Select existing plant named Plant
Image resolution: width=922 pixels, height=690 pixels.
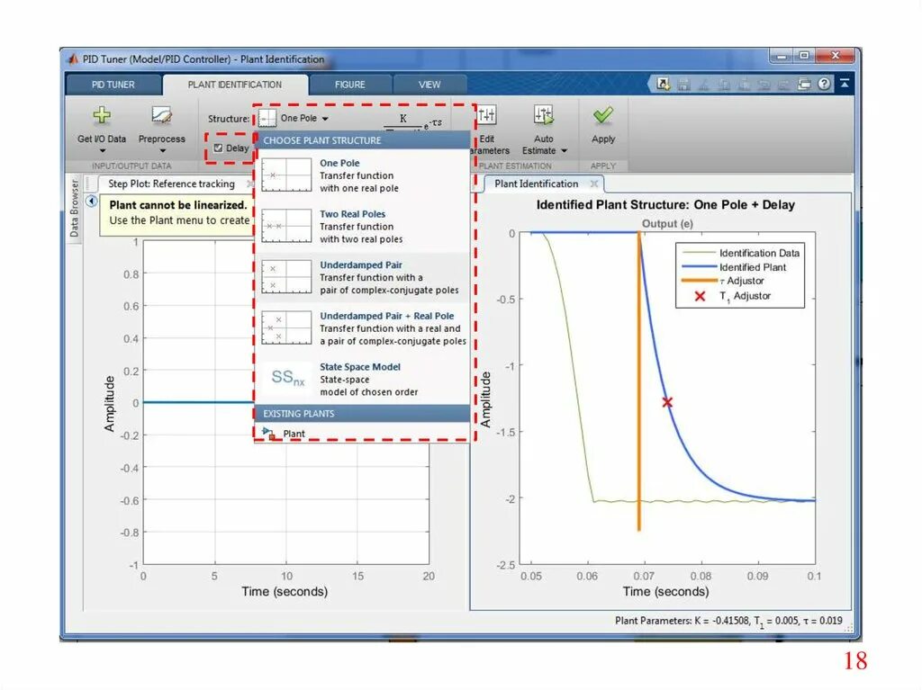[363, 433]
